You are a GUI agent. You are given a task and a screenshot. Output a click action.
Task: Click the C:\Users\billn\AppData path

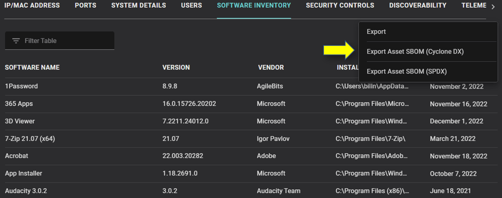click(372, 86)
